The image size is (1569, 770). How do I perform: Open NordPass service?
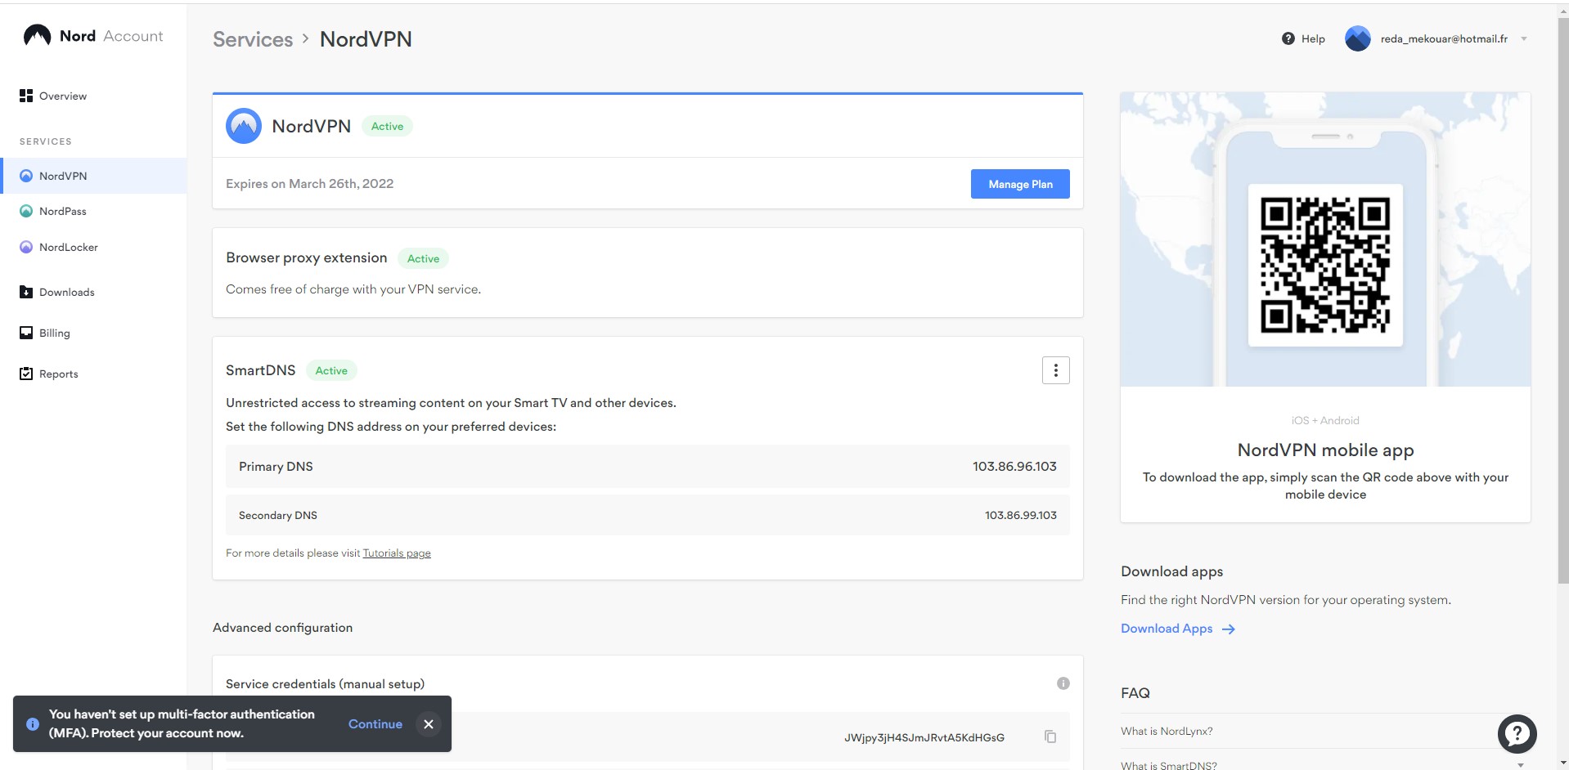click(62, 211)
